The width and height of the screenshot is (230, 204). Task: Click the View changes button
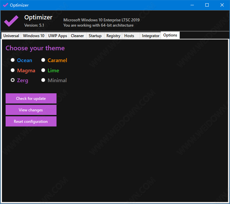[x=31, y=110]
